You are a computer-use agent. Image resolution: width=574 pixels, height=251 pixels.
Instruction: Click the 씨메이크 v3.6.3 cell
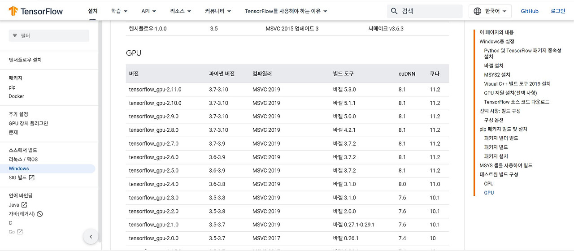point(386,29)
